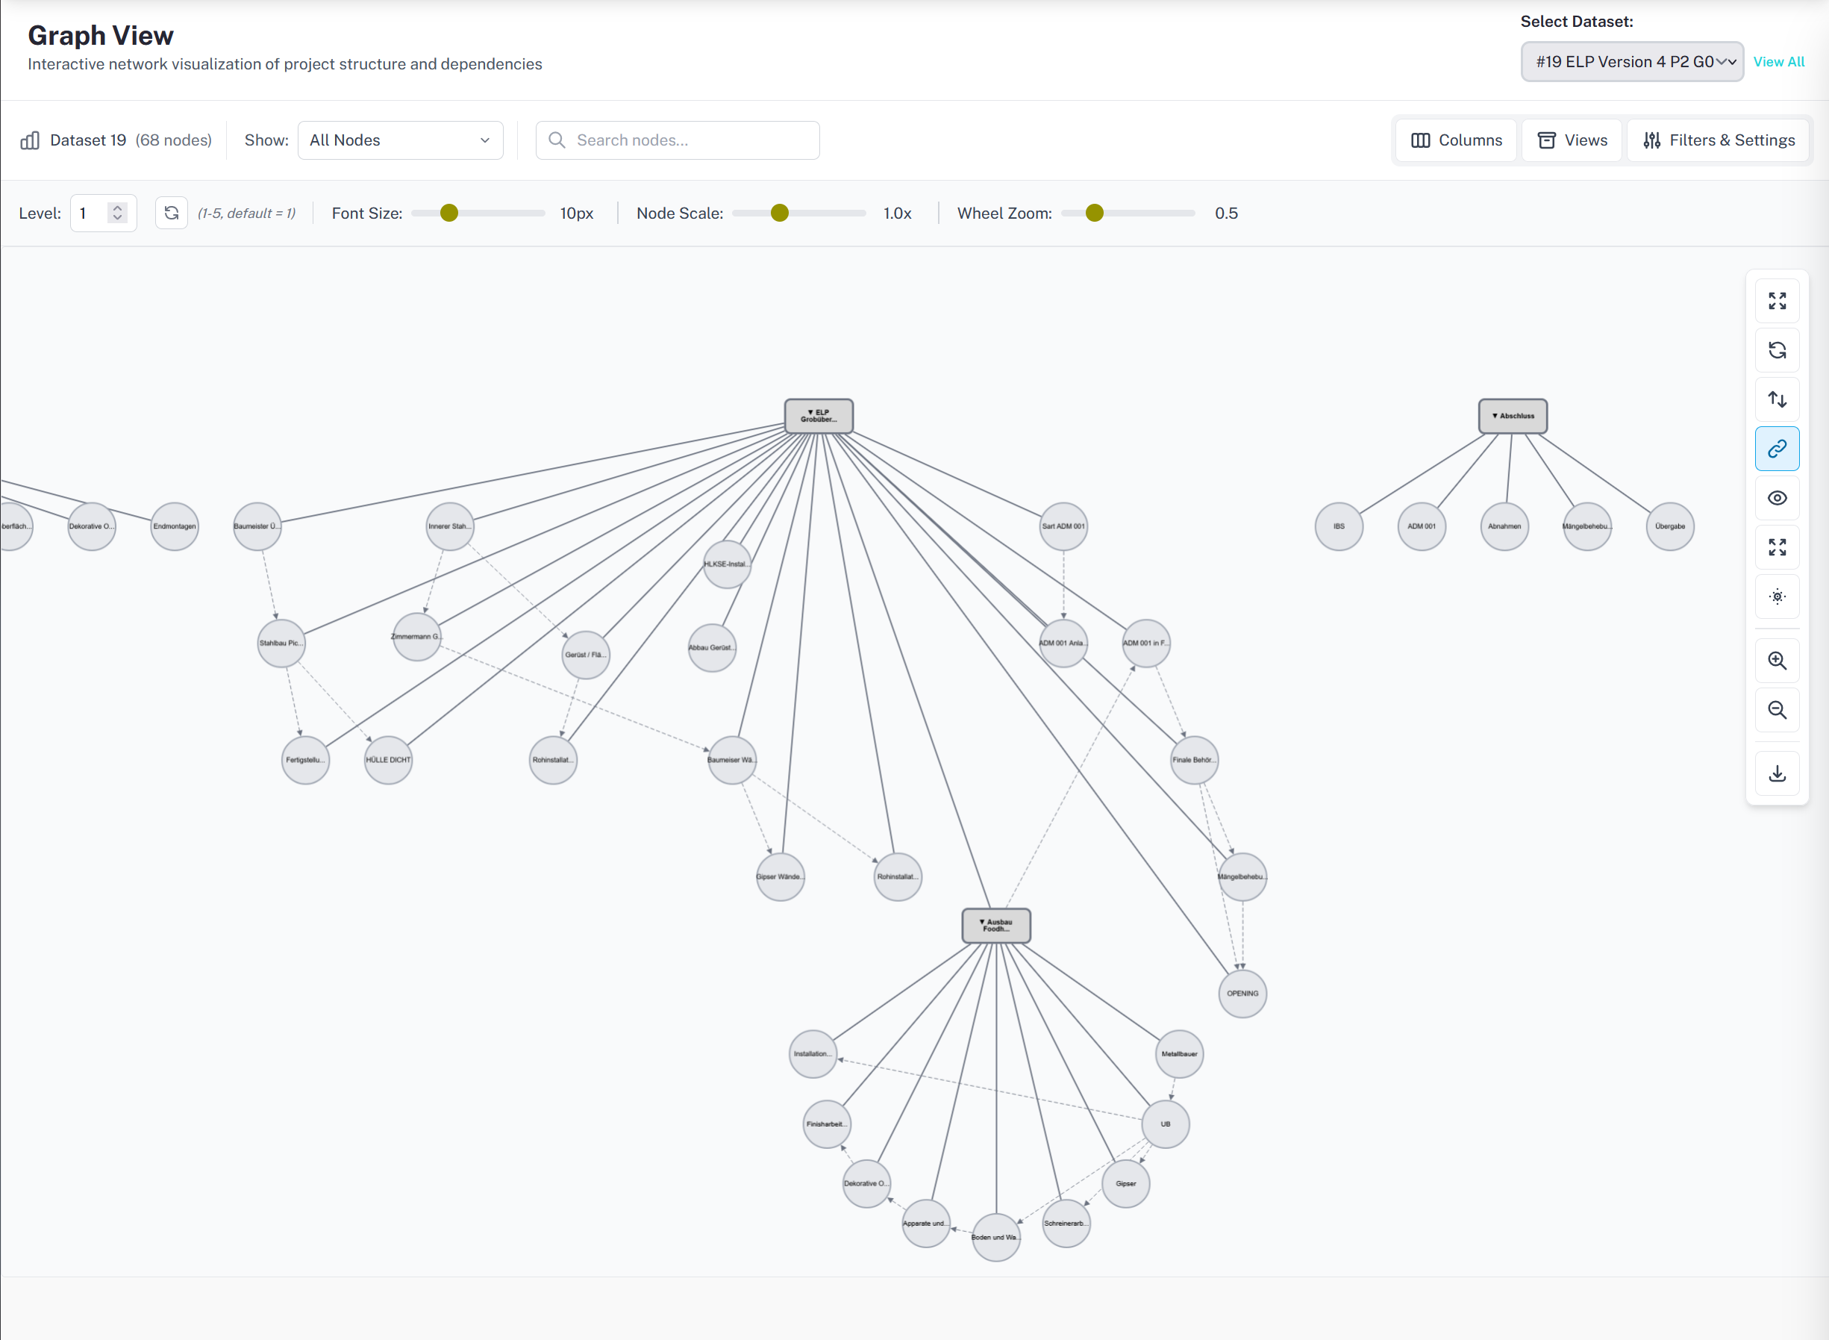Select the UB node
The image size is (1829, 1340).
click(x=1166, y=1124)
